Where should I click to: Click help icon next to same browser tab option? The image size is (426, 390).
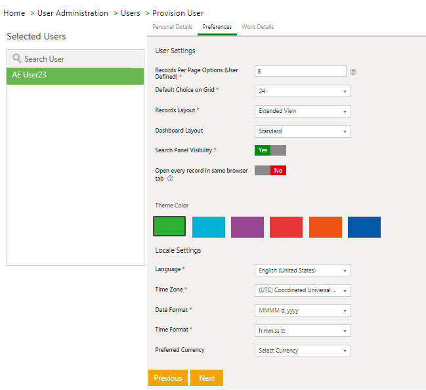point(171,179)
